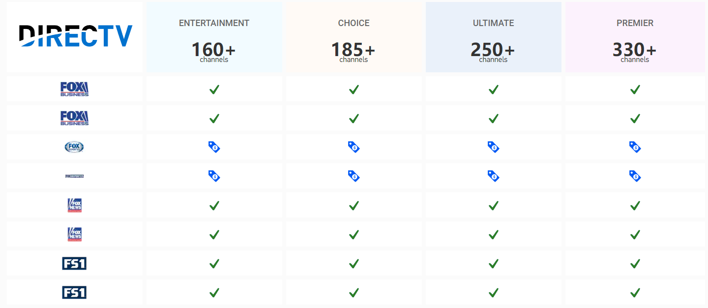Open the Ultimate 250+ channels package

[493, 38]
